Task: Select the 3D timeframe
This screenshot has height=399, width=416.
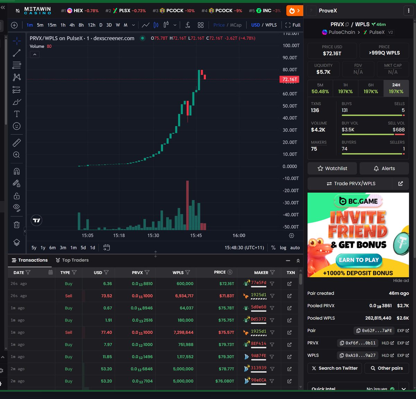Action: (x=109, y=25)
